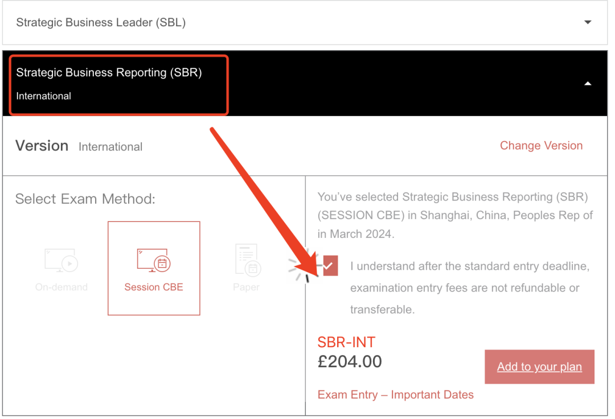615x419 pixels.
Task: Click the On-demand label text
Action: [61, 287]
